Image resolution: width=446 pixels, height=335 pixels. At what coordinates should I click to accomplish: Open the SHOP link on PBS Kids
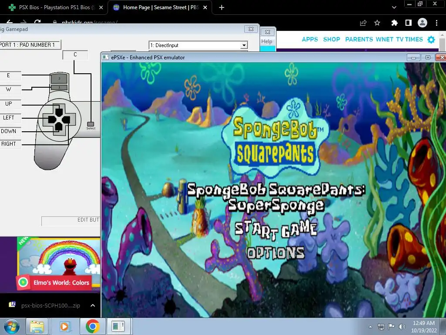(331, 39)
